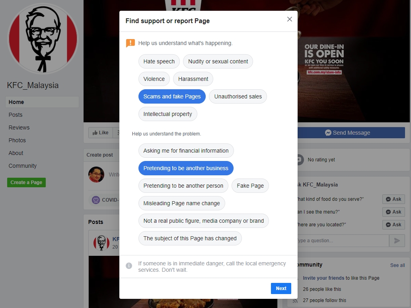Go to the Photos section
The width and height of the screenshot is (411, 308).
tap(17, 140)
